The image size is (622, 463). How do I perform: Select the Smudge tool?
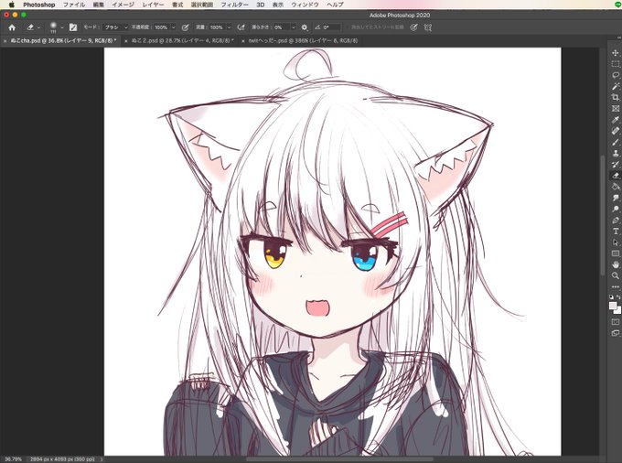pyautogui.click(x=616, y=198)
